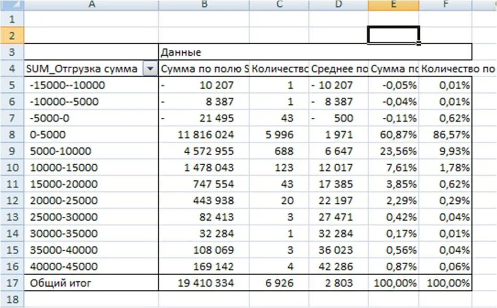This screenshot has width=497, height=308.
Task: Click the 'Данные' cell
Action: [x=315, y=52]
